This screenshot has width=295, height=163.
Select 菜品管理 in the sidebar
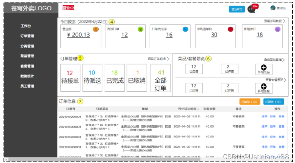pyautogui.click(x=27, y=56)
